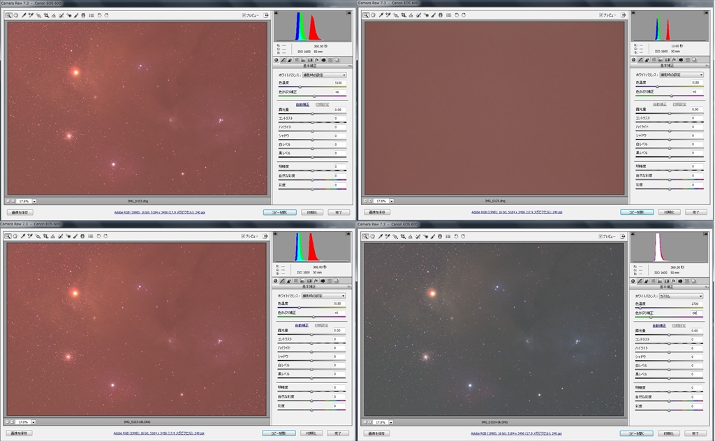Switch to Lens Corrections tab in red IMG_0103-rdk window
This screenshot has width=715, height=441.
coord(309,281)
